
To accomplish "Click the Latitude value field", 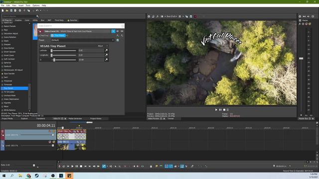I will point(91,51).
